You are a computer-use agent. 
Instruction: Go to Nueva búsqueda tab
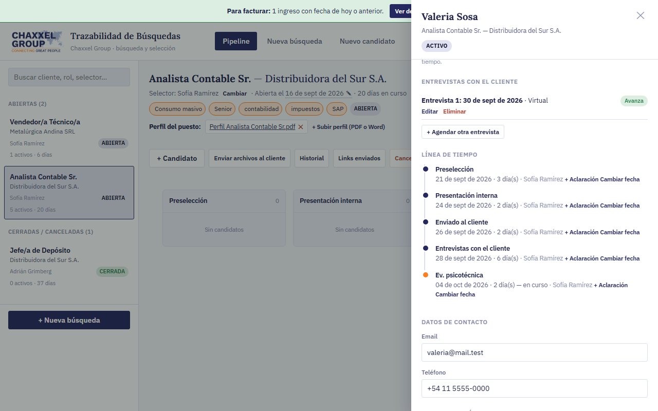pos(295,41)
